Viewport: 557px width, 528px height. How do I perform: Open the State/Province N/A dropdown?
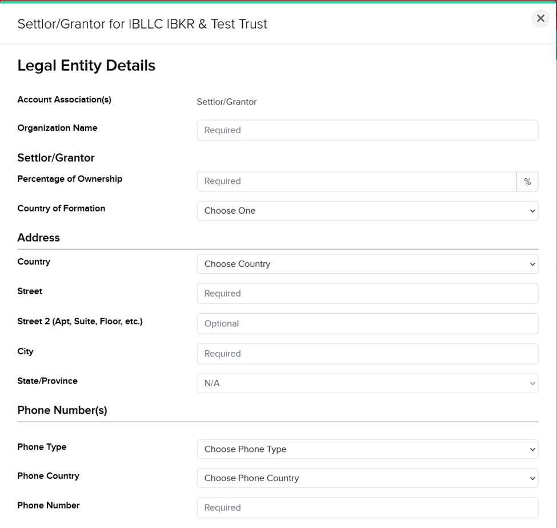[x=367, y=383]
